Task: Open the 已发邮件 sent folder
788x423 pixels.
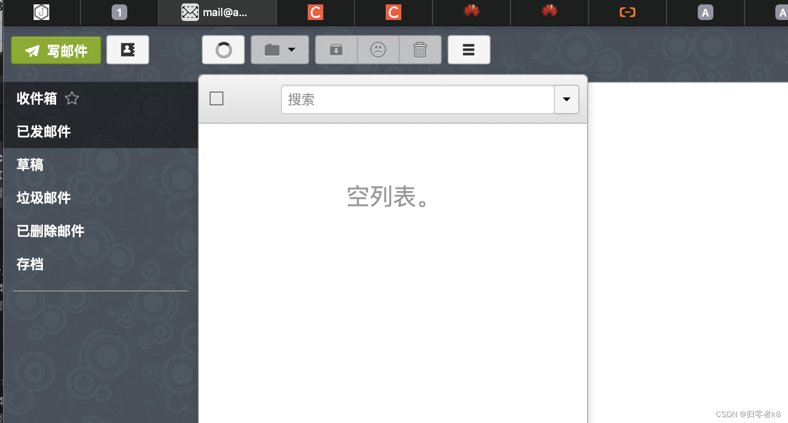Action: click(x=100, y=132)
